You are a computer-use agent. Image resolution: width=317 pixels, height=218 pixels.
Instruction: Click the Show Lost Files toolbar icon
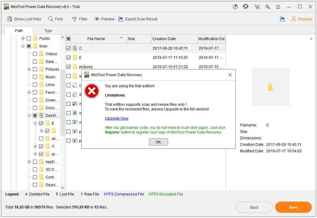(x=10, y=19)
